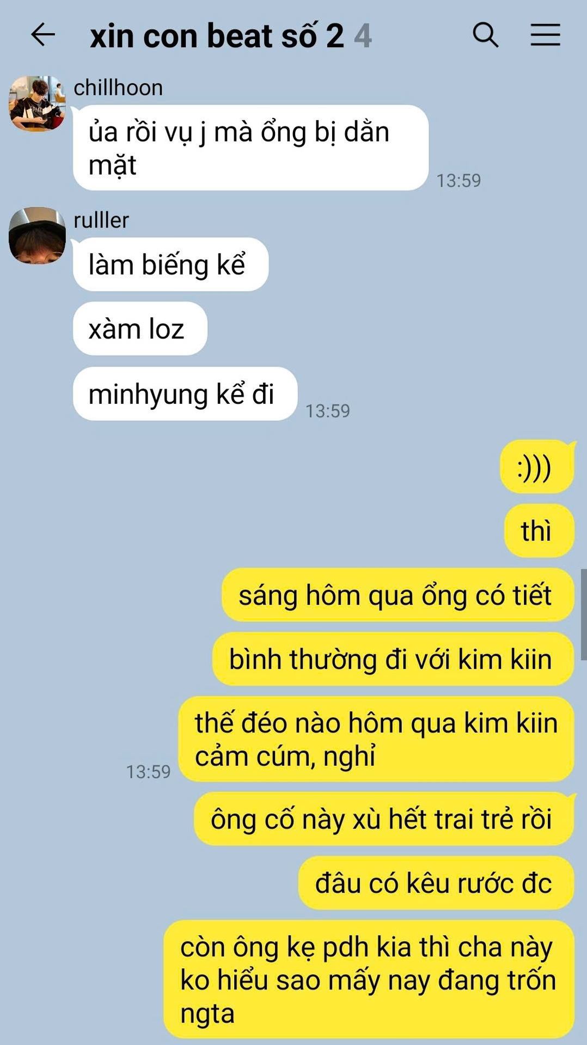Select the 'minhyung kể đi' message bubble
Screen dimensions: 587x1045
(x=185, y=394)
